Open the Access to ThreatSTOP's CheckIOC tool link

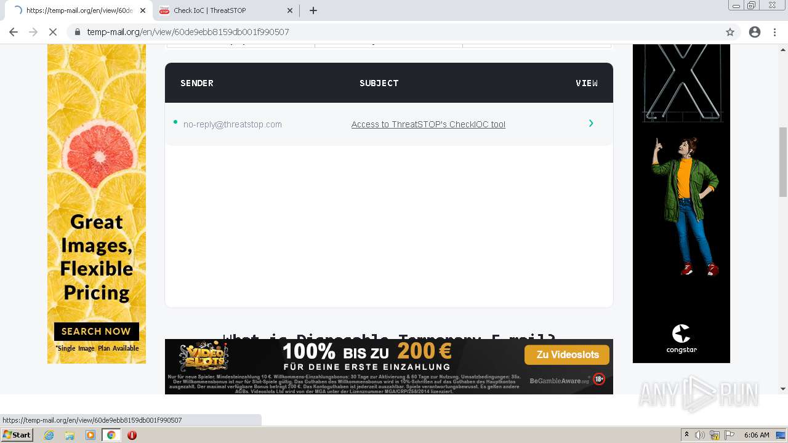428,124
